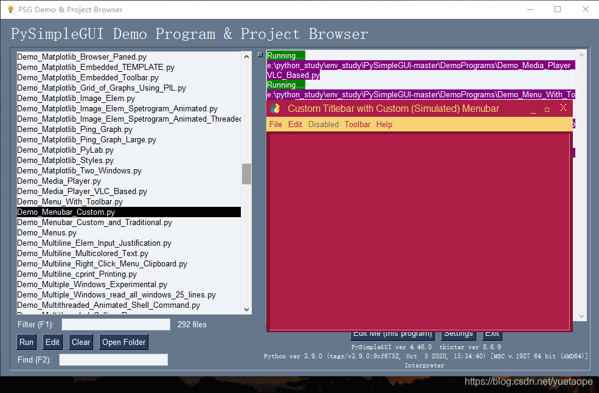Screen dimensions: 599x393
Task: Select the highlighted Demo_Menubar_Custom.py
Action: (129, 212)
